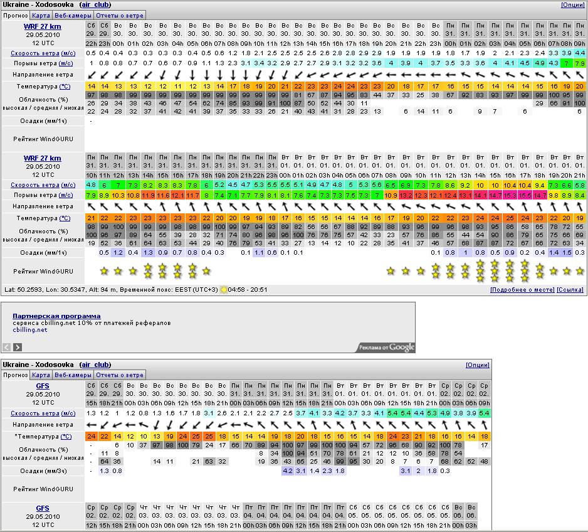Follow the [Подробнее о месте] link
The height and width of the screenshot is (532, 588).
point(522,290)
